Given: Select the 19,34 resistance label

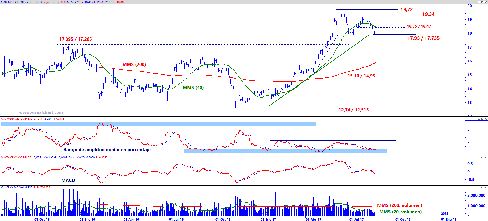Looking at the screenshot, I should [x=428, y=14].
